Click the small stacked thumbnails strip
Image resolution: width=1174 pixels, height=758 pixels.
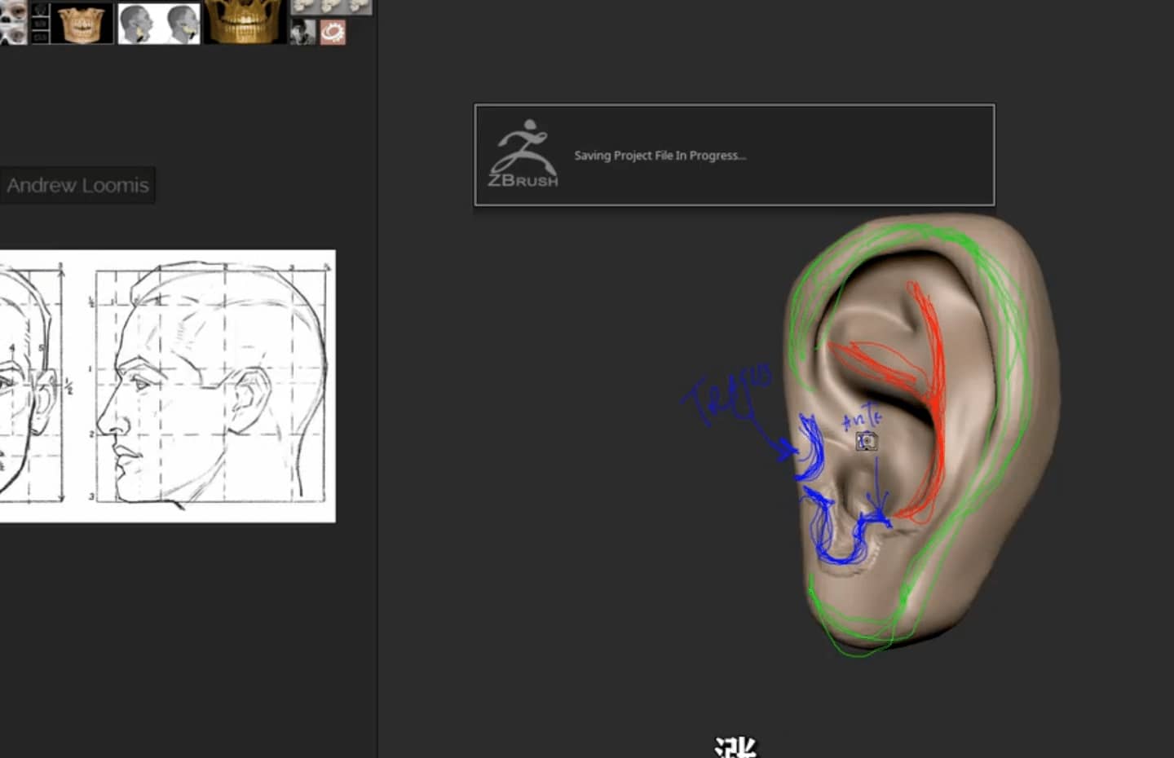pos(40,23)
